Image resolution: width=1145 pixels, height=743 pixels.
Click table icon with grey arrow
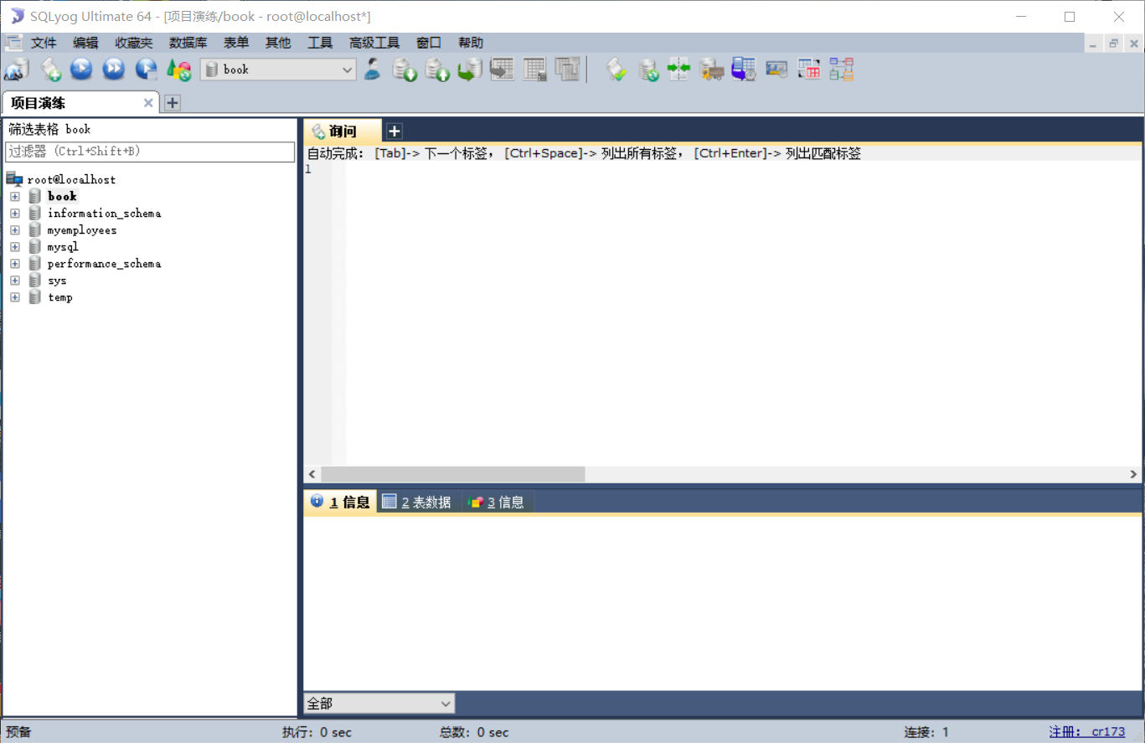click(503, 70)
